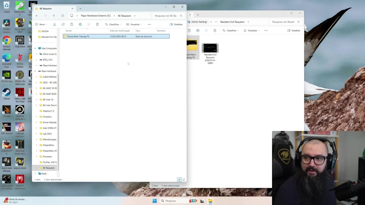
Task: Open the Google Chrome desktop shortcut
Action: tap(6, 42)
